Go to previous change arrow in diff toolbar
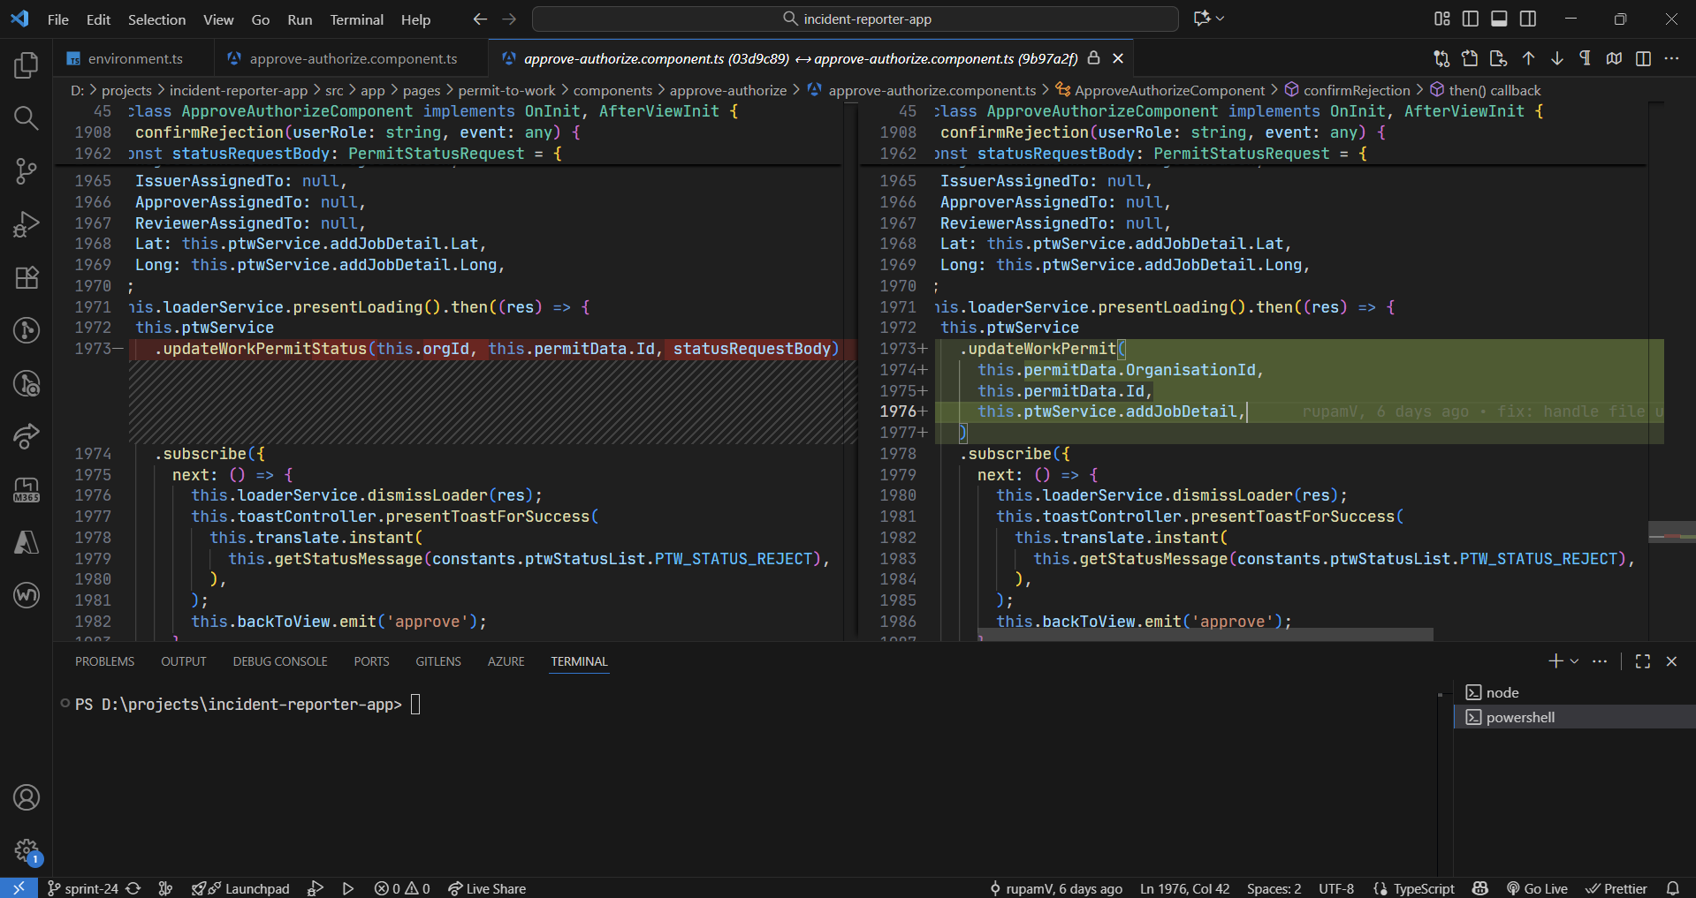Image resolution: width=1696 pixels, height=898 pixels. tap(1528, 58)
